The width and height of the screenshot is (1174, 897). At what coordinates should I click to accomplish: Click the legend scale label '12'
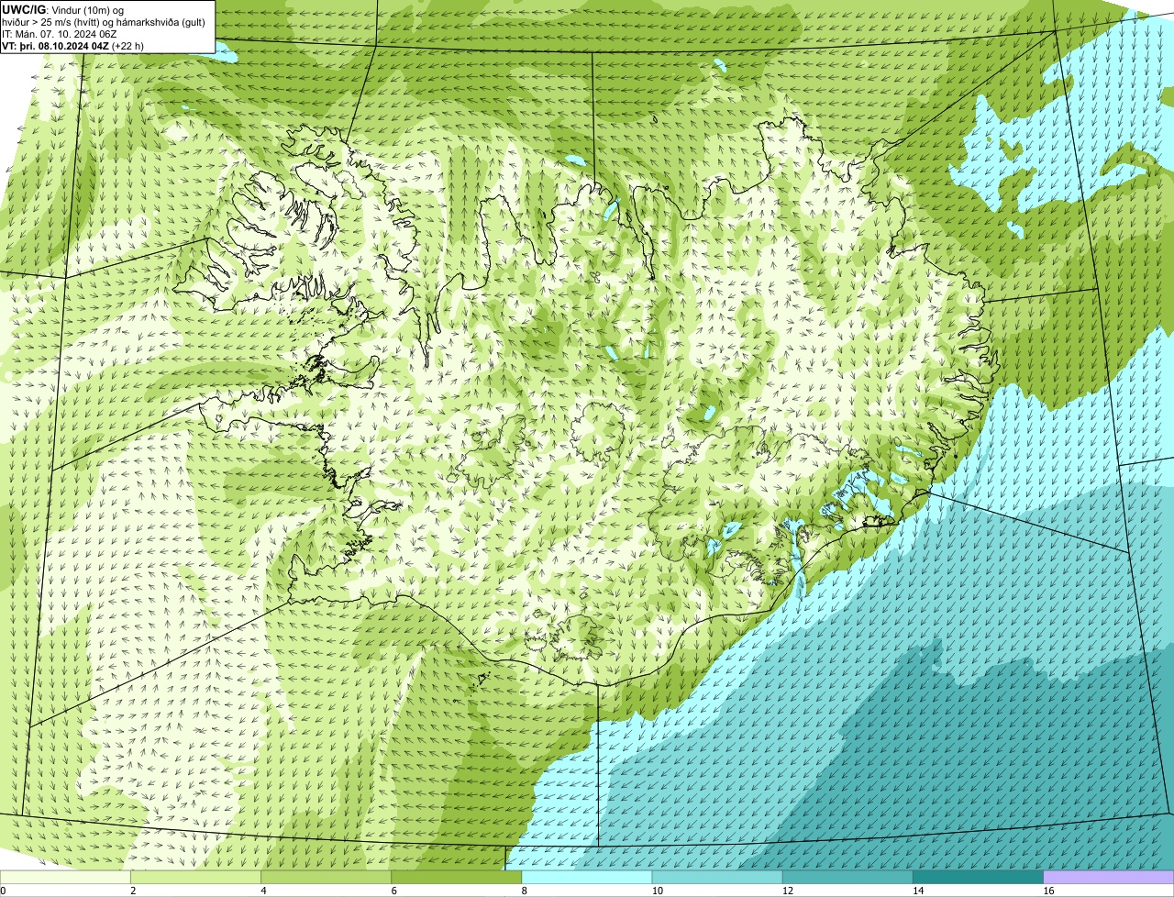point(788,891)
